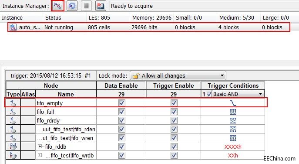Click the Autorun Analysis button
This screenshot has height=164, width=299.
click(x=72, y=6)
